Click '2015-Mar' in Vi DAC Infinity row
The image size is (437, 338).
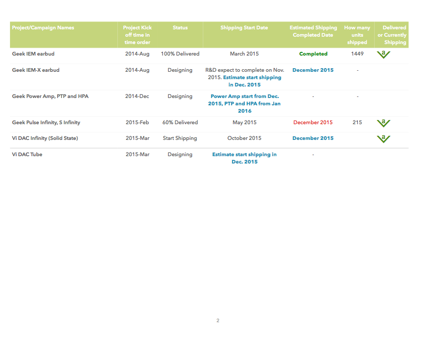137,138
